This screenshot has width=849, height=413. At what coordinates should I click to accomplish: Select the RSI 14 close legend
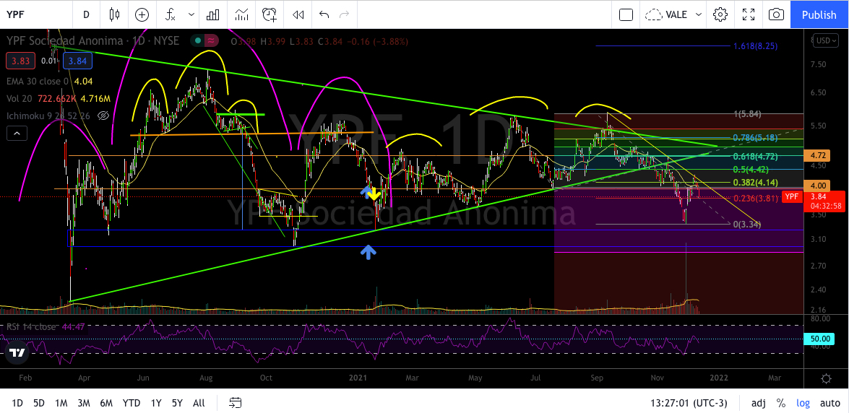(31, 326)
